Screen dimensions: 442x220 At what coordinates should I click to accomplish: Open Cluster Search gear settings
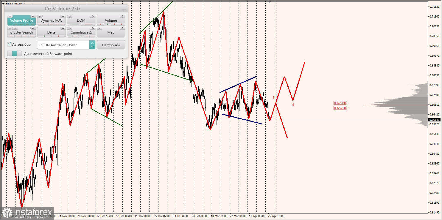pyautogui.click(x=33, y=29)
